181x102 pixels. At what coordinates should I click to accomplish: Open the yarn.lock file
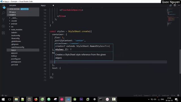[14, 65]
